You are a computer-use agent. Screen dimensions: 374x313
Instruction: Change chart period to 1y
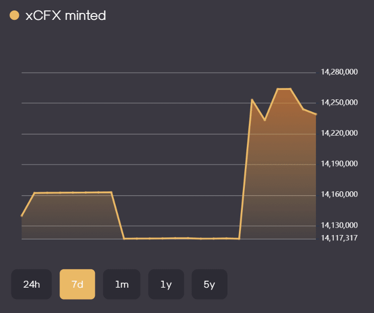[166, 284]
